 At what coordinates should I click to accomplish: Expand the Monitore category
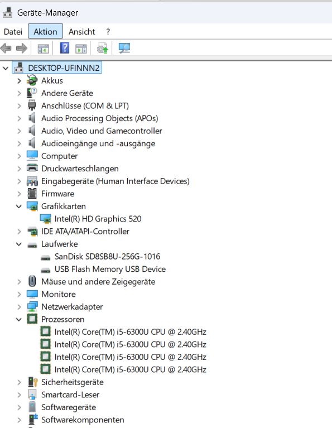tap(19, 294)
